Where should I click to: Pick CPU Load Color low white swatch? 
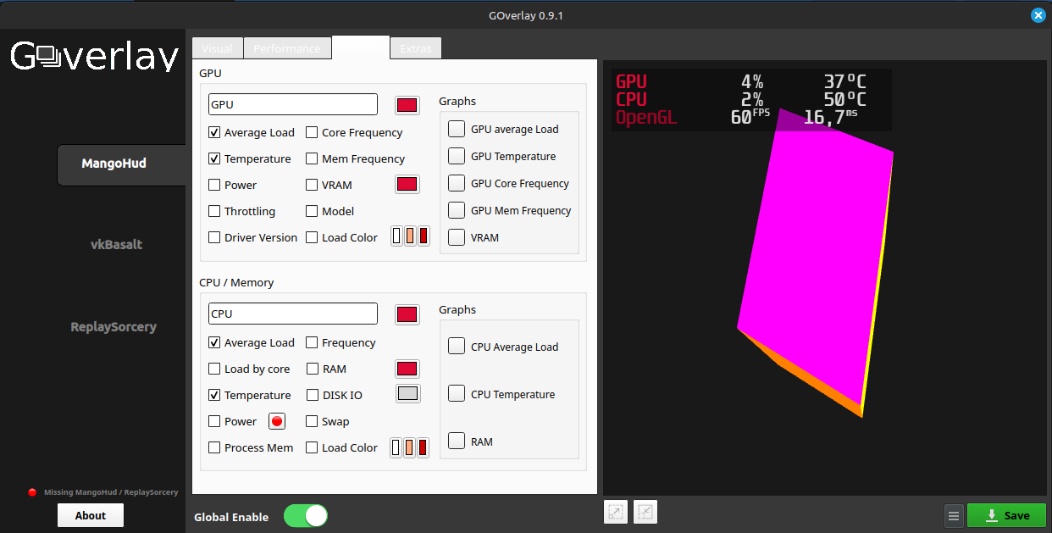(x=396, y=447)
